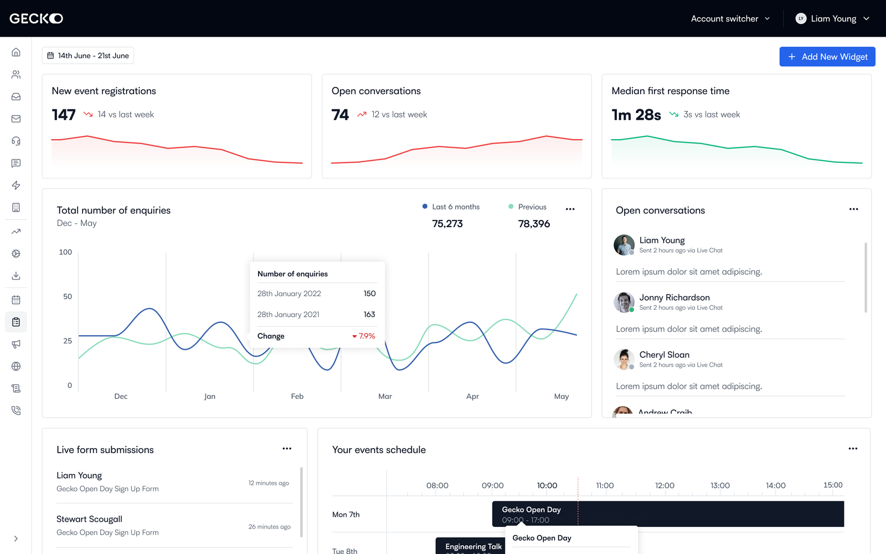Viewport: 886px width, 554px height.
Task: Click the 78,396 previous total
Action: (534, 224)
